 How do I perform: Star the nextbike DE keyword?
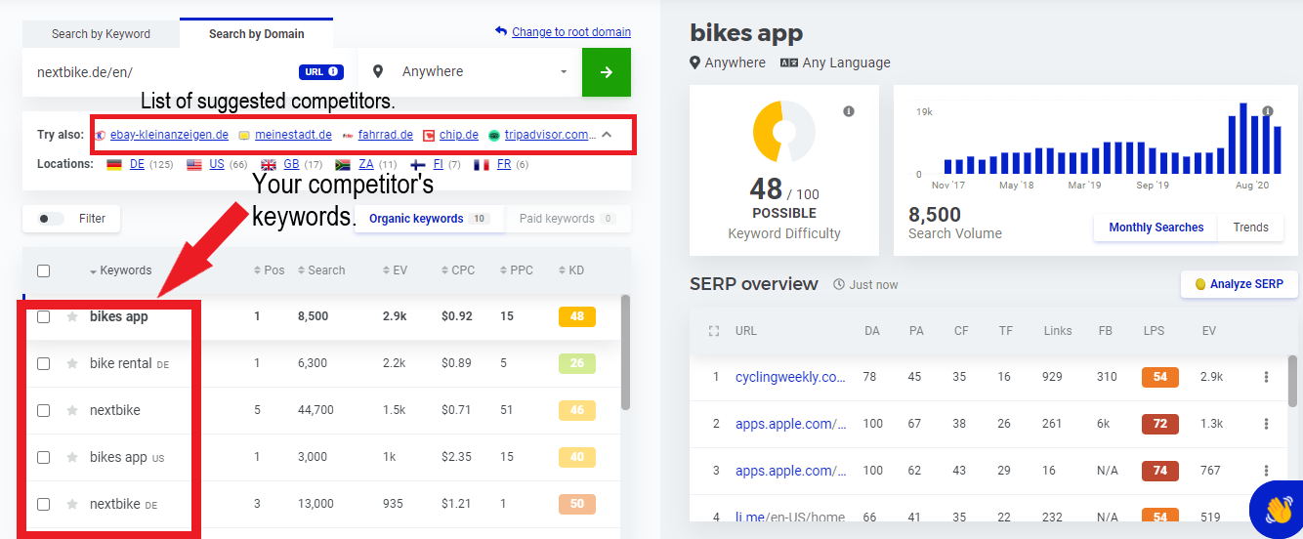[71, 504]
